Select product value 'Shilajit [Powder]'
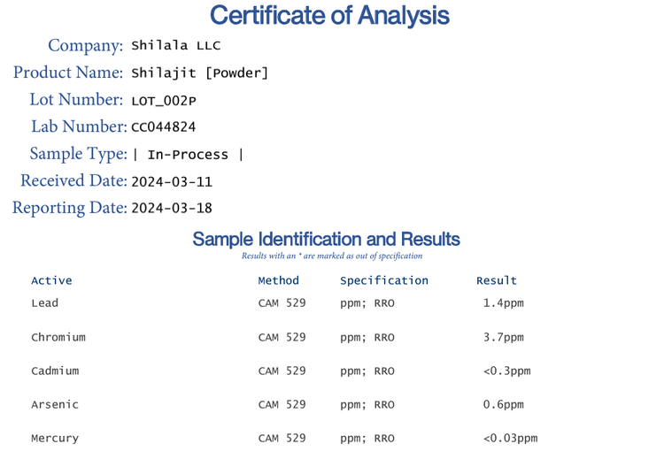 [x=199, y=73]
